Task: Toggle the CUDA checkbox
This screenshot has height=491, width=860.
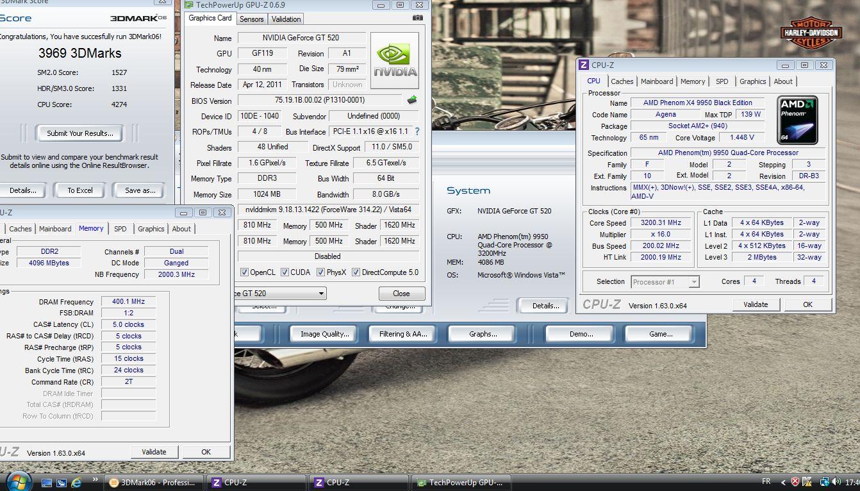Action: point(285,272)
